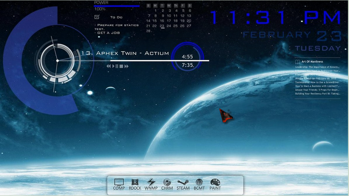This screenshot has width=349, height=196.
Task: Click calendar day 20
Action: click(189, 21)
